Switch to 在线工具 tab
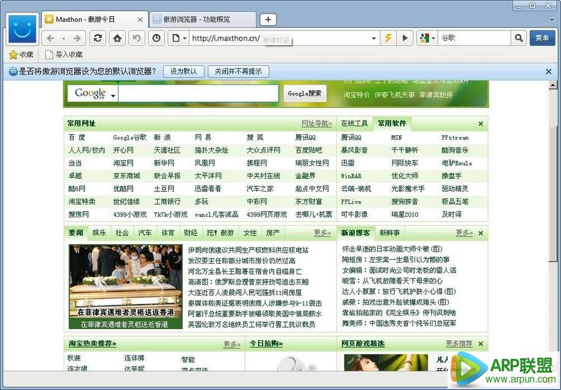The width and height of the screenshot is (561, 390). click(x=354, y=123)
